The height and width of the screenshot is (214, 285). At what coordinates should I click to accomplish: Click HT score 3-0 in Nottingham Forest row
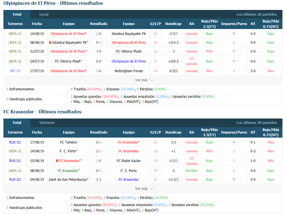(253, 71)
